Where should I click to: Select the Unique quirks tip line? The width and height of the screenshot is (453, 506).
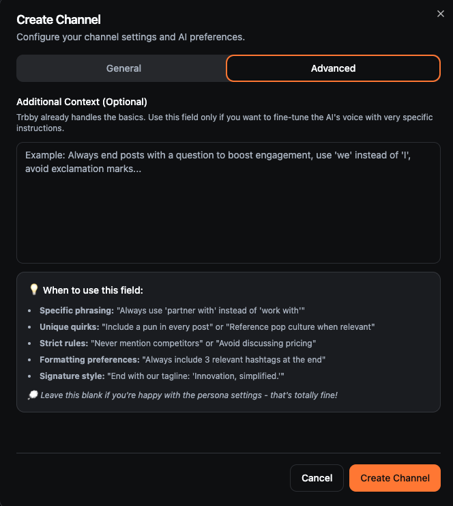point(207,327)
